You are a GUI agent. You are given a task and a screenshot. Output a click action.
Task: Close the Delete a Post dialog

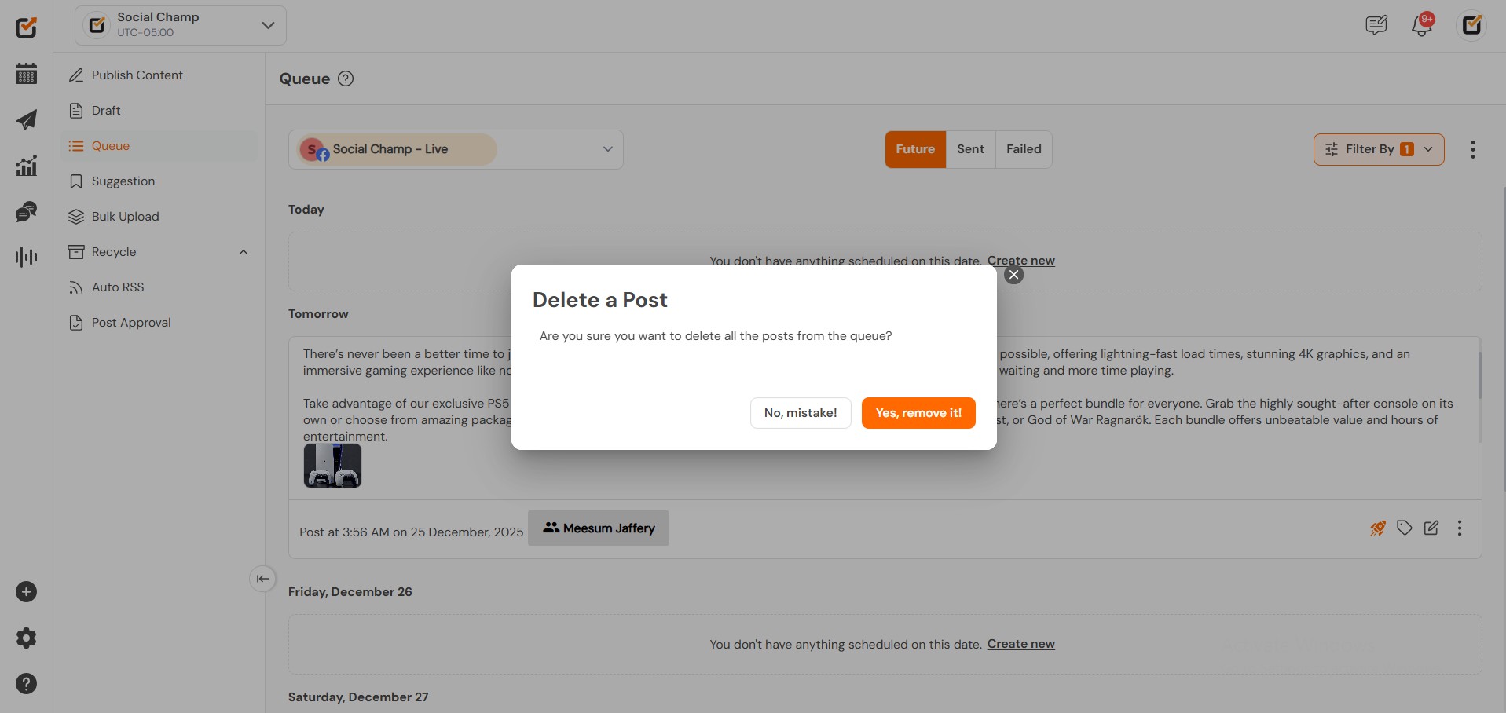click(1013, 275)
